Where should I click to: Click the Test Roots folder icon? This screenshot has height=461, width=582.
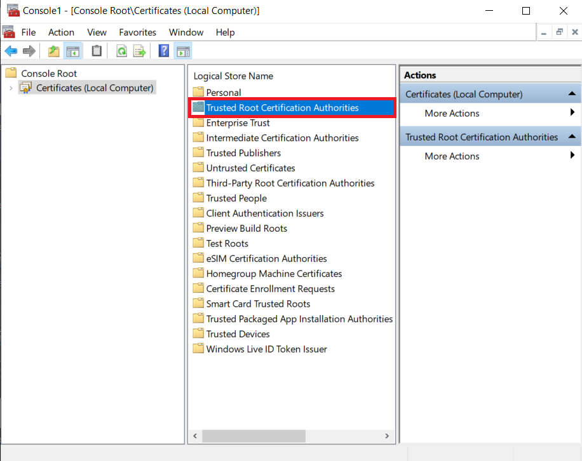coord(199,243)
